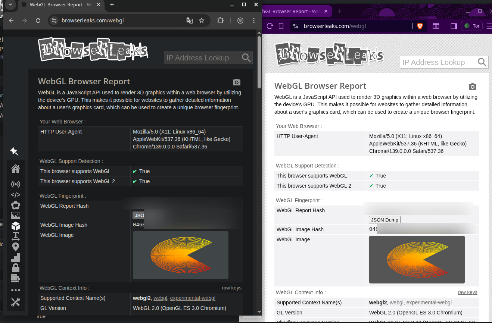
Task: Open site settings icon in Chrome address bar
Action: pos(54,21)
